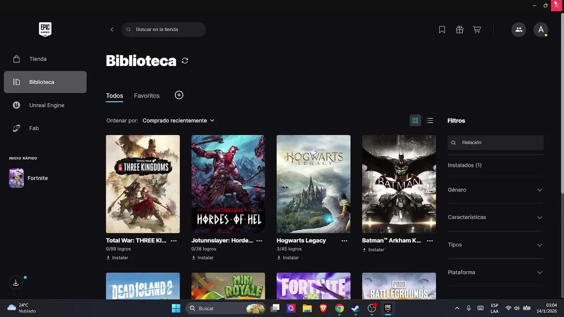The width and height of the screenshot is (564, 317).
Task: Expand the Género filter
Action: coord(496,190)
